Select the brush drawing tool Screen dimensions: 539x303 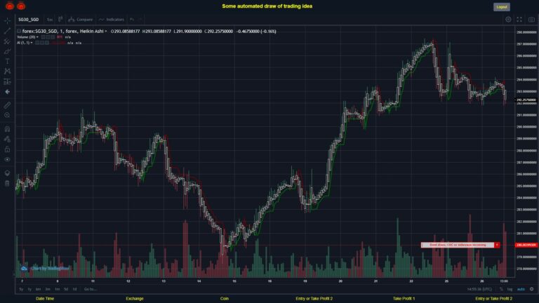click(x=7, y=51)
